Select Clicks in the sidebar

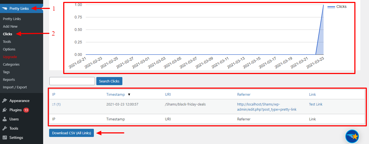click(8, 34)
